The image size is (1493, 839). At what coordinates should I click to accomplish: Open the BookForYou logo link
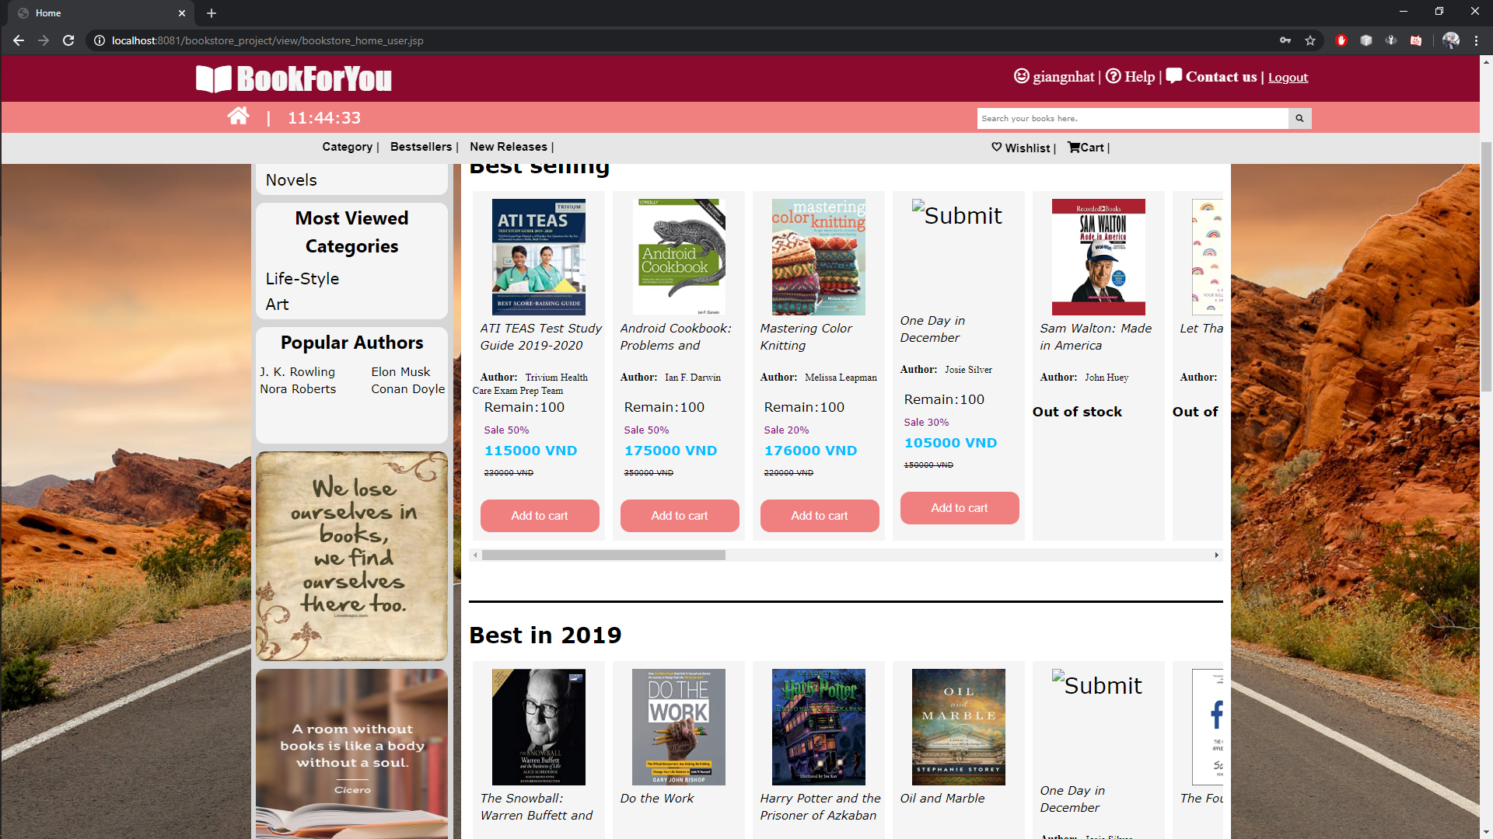294,78
